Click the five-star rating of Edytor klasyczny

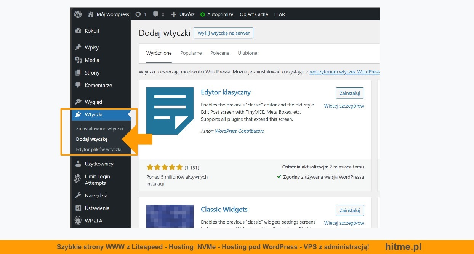(164, 167)
